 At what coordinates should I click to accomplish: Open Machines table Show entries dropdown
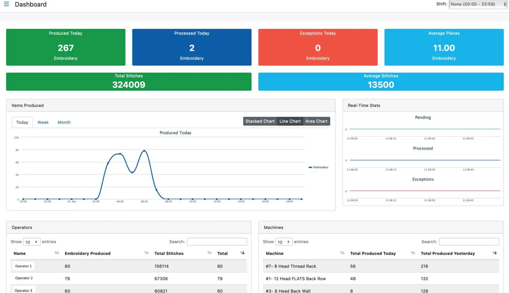pos(284,242)
